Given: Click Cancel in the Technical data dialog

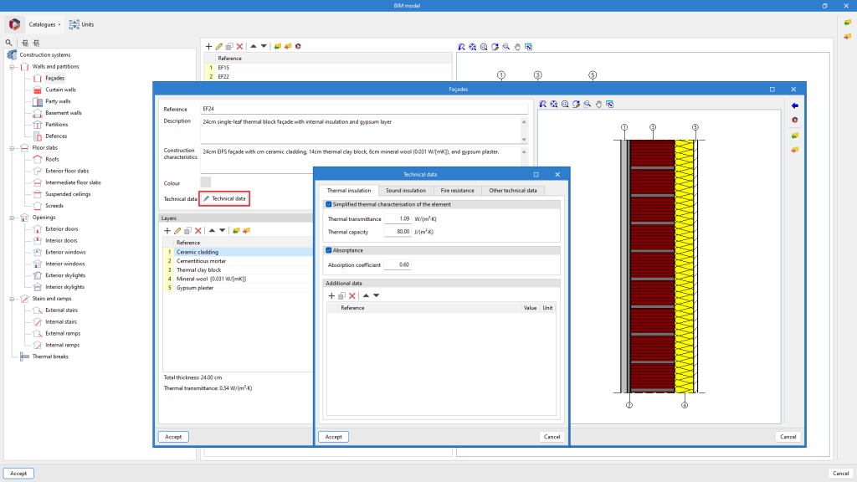Looking at the screenshot, I should tap(552, 437).
